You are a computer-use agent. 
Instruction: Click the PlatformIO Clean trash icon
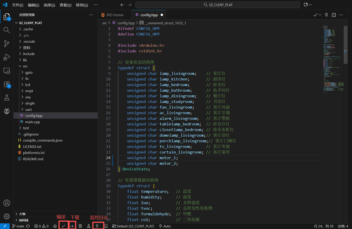click(x=80, y=226)
